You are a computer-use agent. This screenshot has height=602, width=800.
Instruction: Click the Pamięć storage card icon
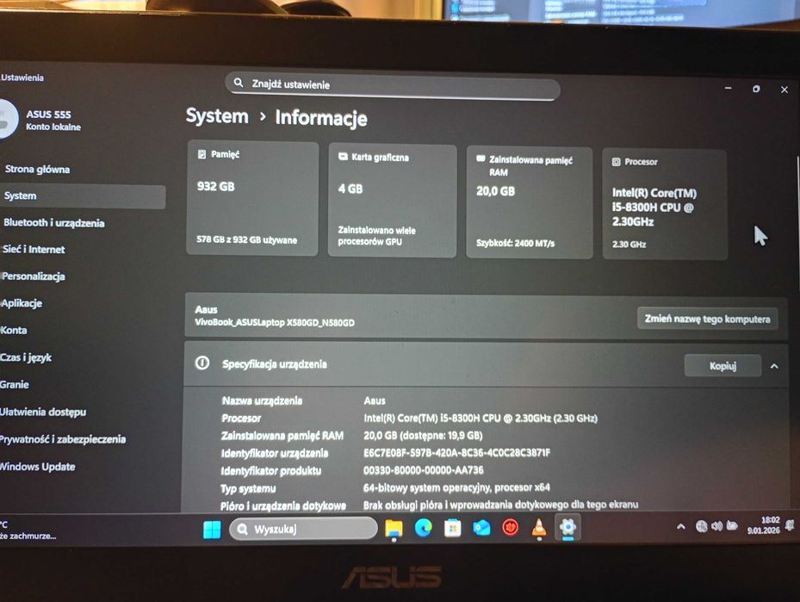(x=202, y=154)
